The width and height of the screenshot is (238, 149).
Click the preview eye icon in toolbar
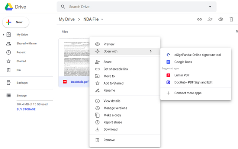click(x=221, y=19)
